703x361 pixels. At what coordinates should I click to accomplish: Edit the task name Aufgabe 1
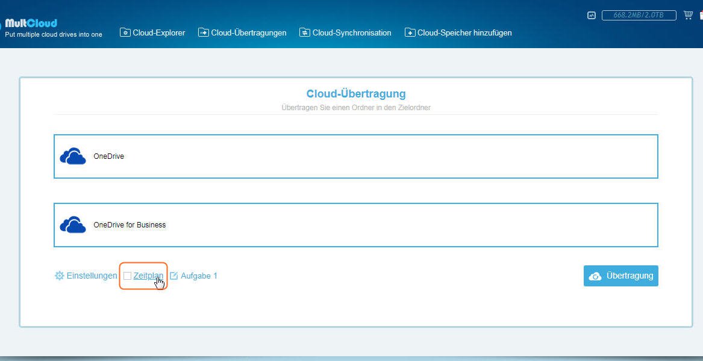pyautogui.click(x=194, y=276)
